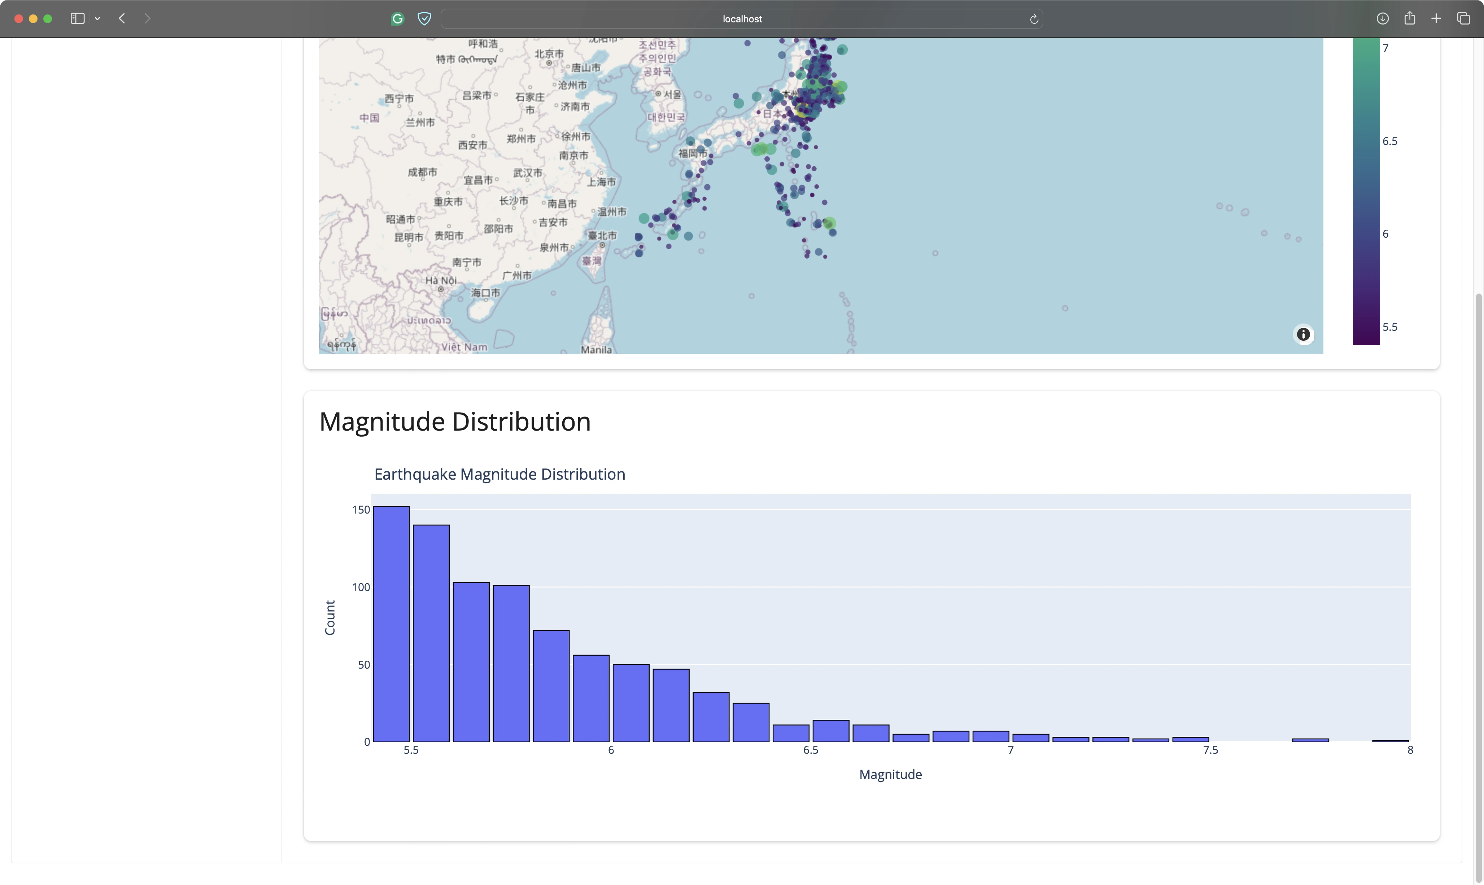This screenshot has height=885, width=1484.
Task: Show the tab overview icon
Action: pyautogui.click(x=1463, y=18)
